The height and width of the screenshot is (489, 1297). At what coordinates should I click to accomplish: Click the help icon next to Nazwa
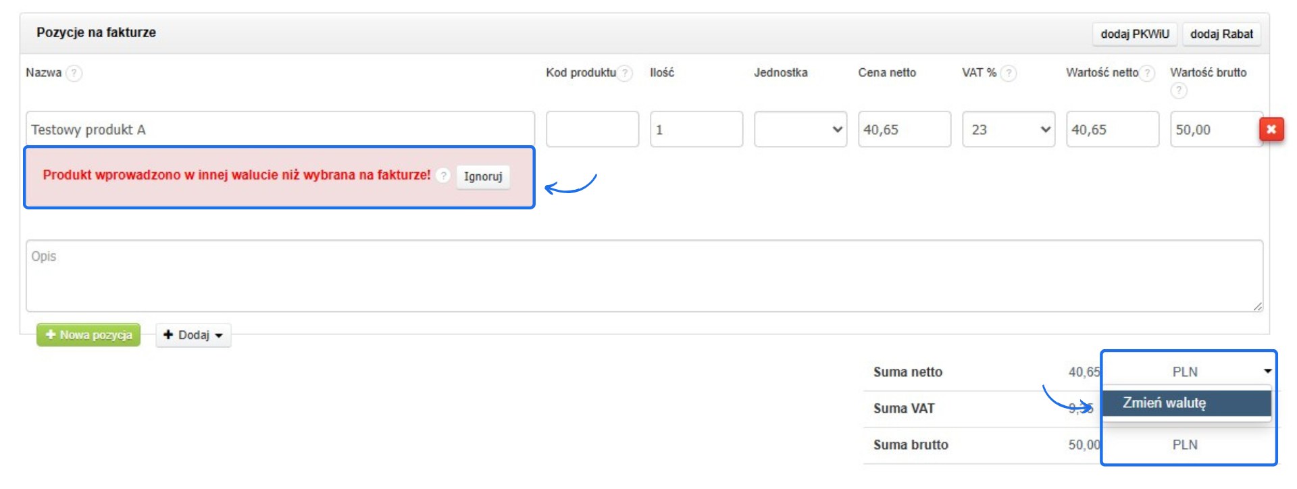point(74,73)
